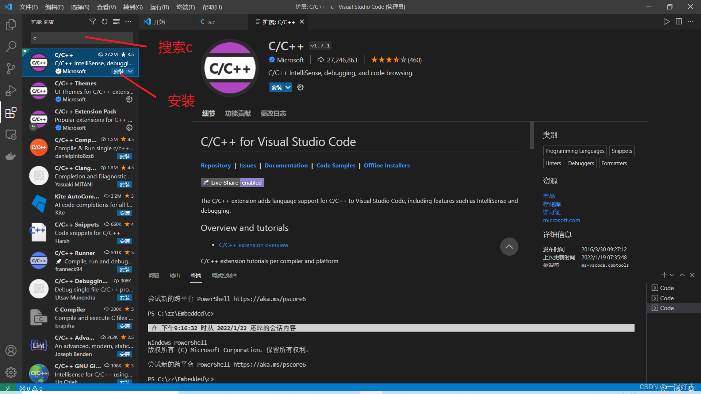Open C/C++ extension overview link
The height and width of the screenshot is (394, 701).
pos(253,245)
